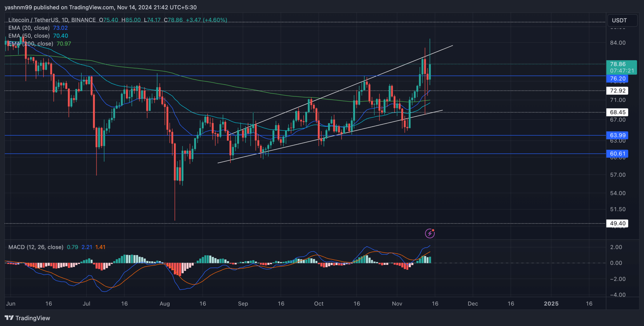Image resolution: width=644 pixels, height=326 pixels.
Task: Click the Jul label on time axis
Action: pos(87,304)
